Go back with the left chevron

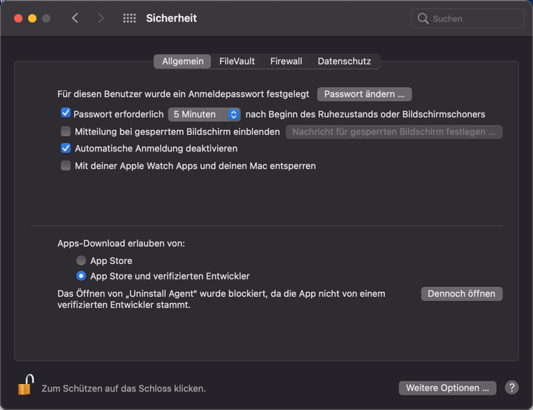(x=75, y=19)
